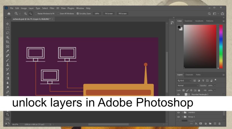This screenshot has height=129, width=232.
Task: Open the Edit Toolbar three-dots menu
Action: coord(8,119)
